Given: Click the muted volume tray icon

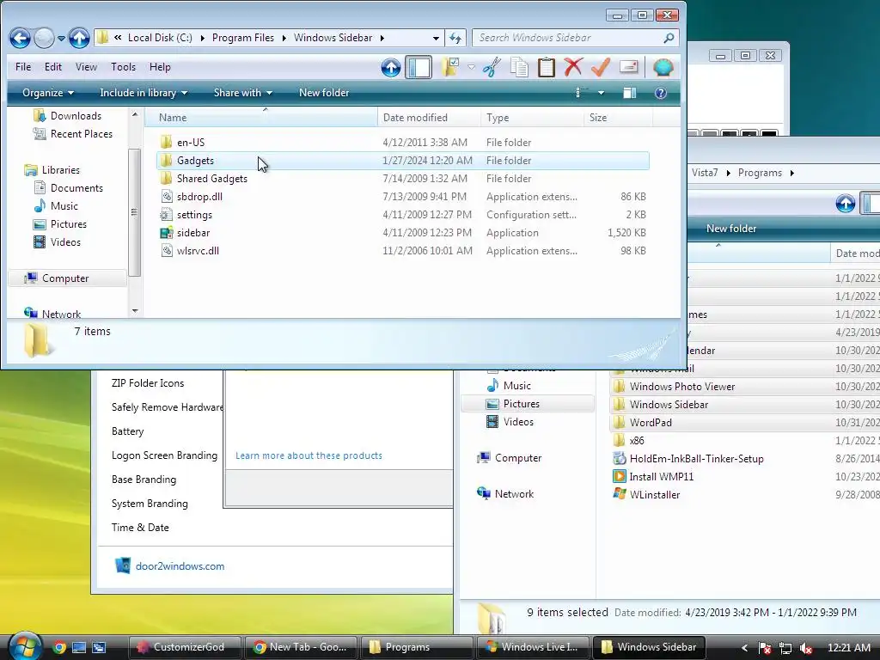Looking at the screenshot, I should point(806,648).
